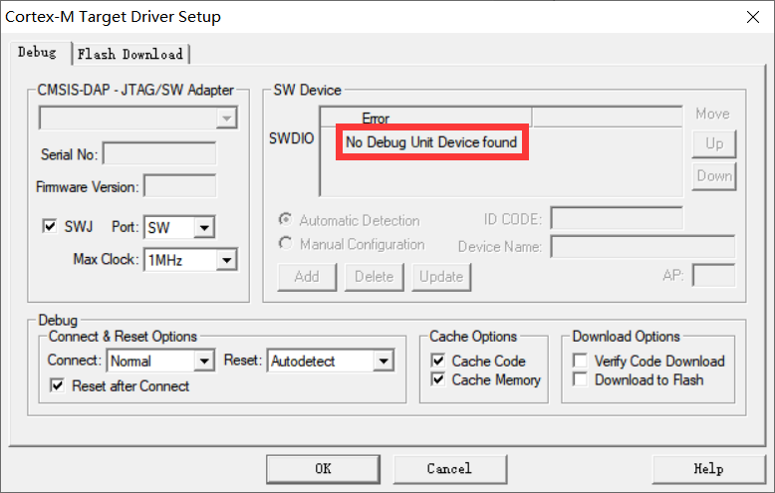Click the Cancel button
The width and height of the screenshot is (775, 493).
(x=450, y=469)
